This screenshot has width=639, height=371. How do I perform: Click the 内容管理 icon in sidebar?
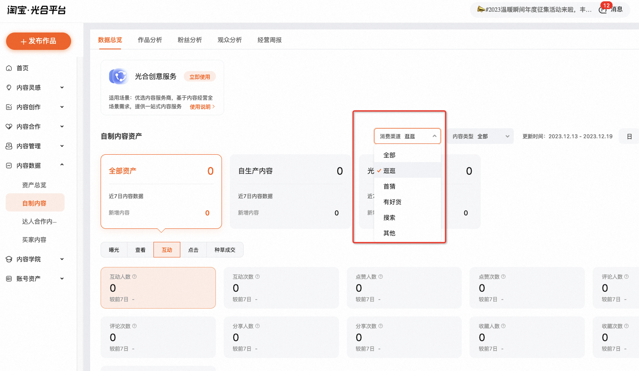coord(9,146)
